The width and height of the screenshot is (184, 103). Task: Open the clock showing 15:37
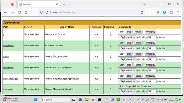tap(173, 100)
